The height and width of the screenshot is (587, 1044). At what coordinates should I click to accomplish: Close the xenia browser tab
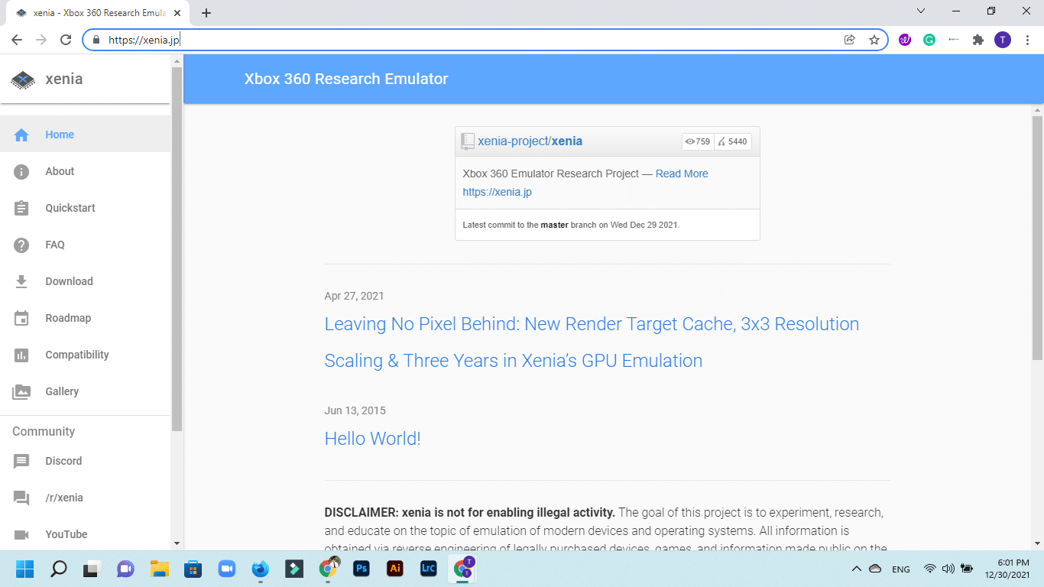pos(179,13)
